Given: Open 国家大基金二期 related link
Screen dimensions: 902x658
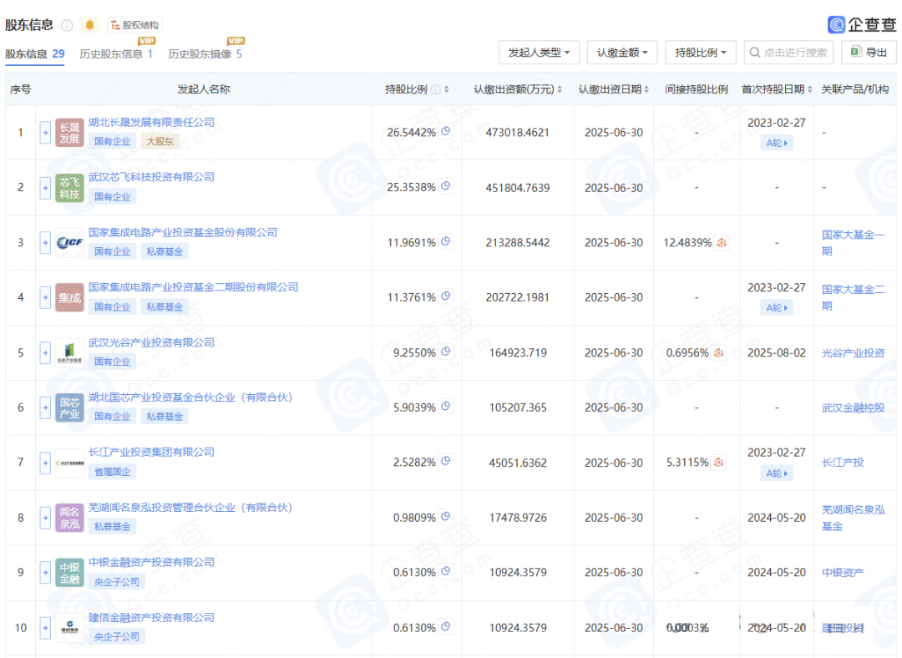Looking at the screenshot, I should 853,297.
